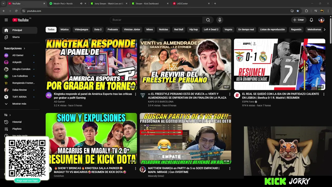Viewport: 332px width, 187px height.
Task: Open more options for Freestyle Peruano video
Action: tap(230, 94)
